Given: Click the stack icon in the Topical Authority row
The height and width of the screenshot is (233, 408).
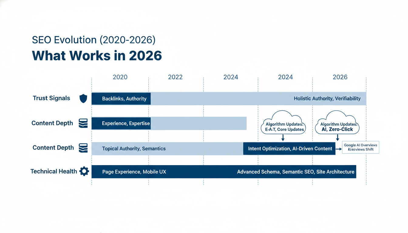Looking at the screenshot, I should [x=83, y=148].
